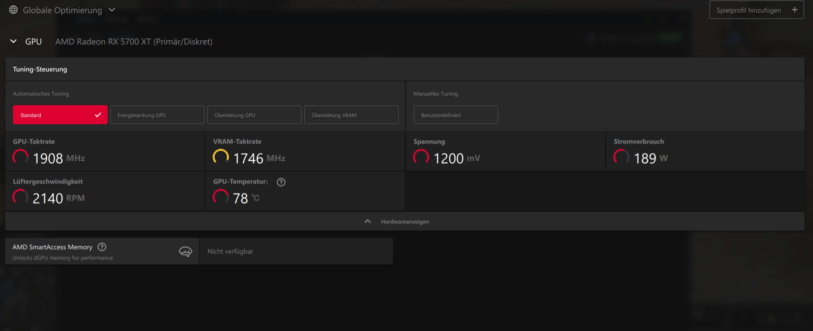The height and width of the screenshot is (331, 813).
Task: Select Übertaktung VRAM preset
Action: click(351, 115)
